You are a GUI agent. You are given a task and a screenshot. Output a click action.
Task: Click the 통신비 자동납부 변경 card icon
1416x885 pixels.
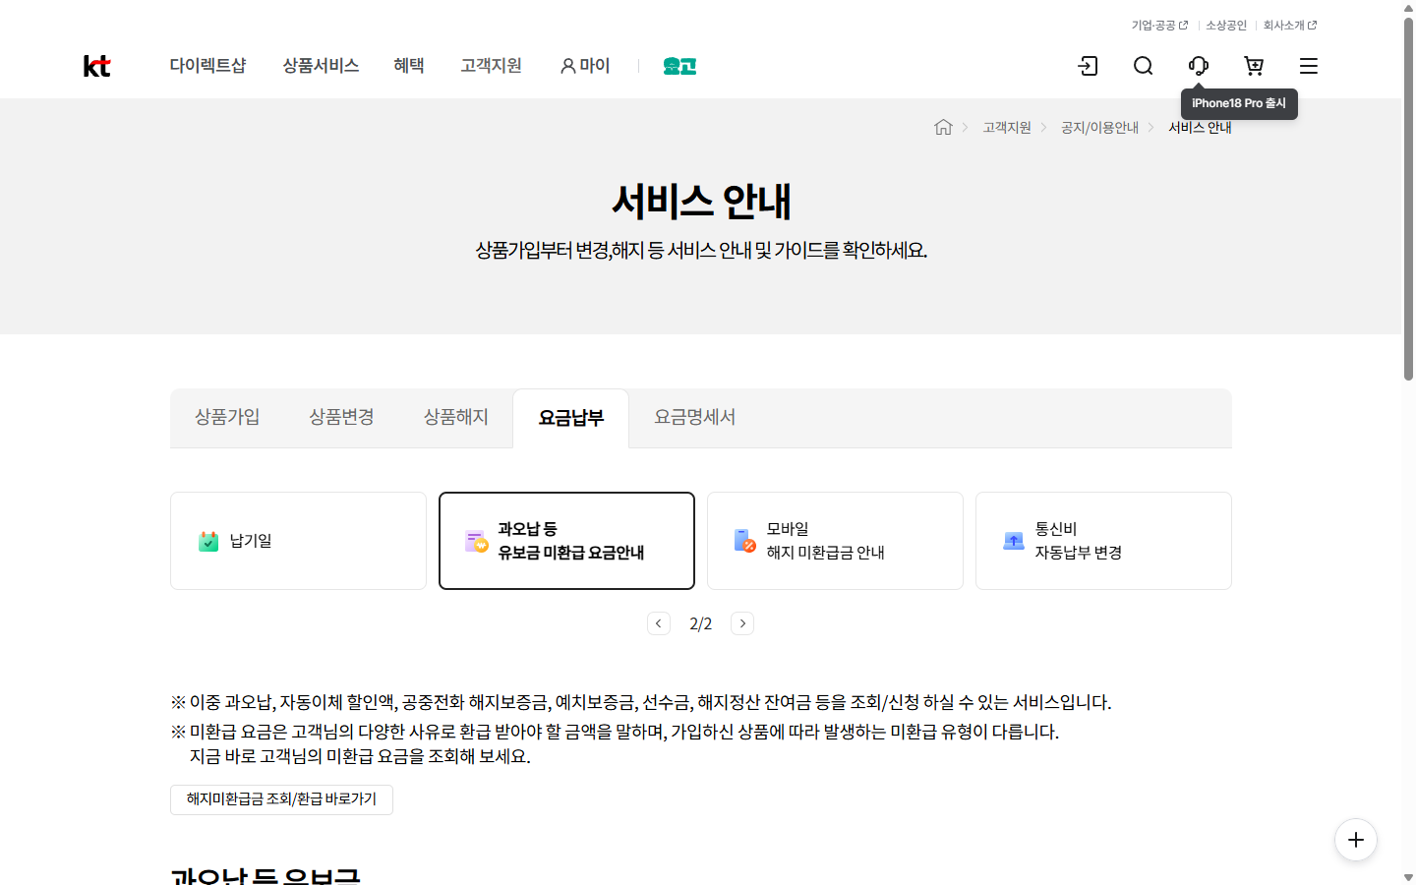pyautogui.click(x=1014, y=541)
